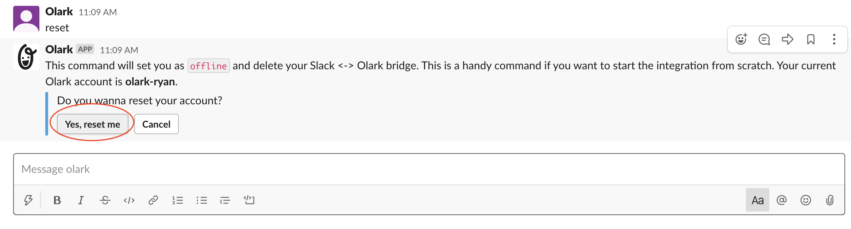Create an ordered list

(x=178, y=200)
